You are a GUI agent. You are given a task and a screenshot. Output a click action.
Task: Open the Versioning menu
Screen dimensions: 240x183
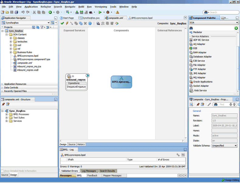tap(101, 6)
